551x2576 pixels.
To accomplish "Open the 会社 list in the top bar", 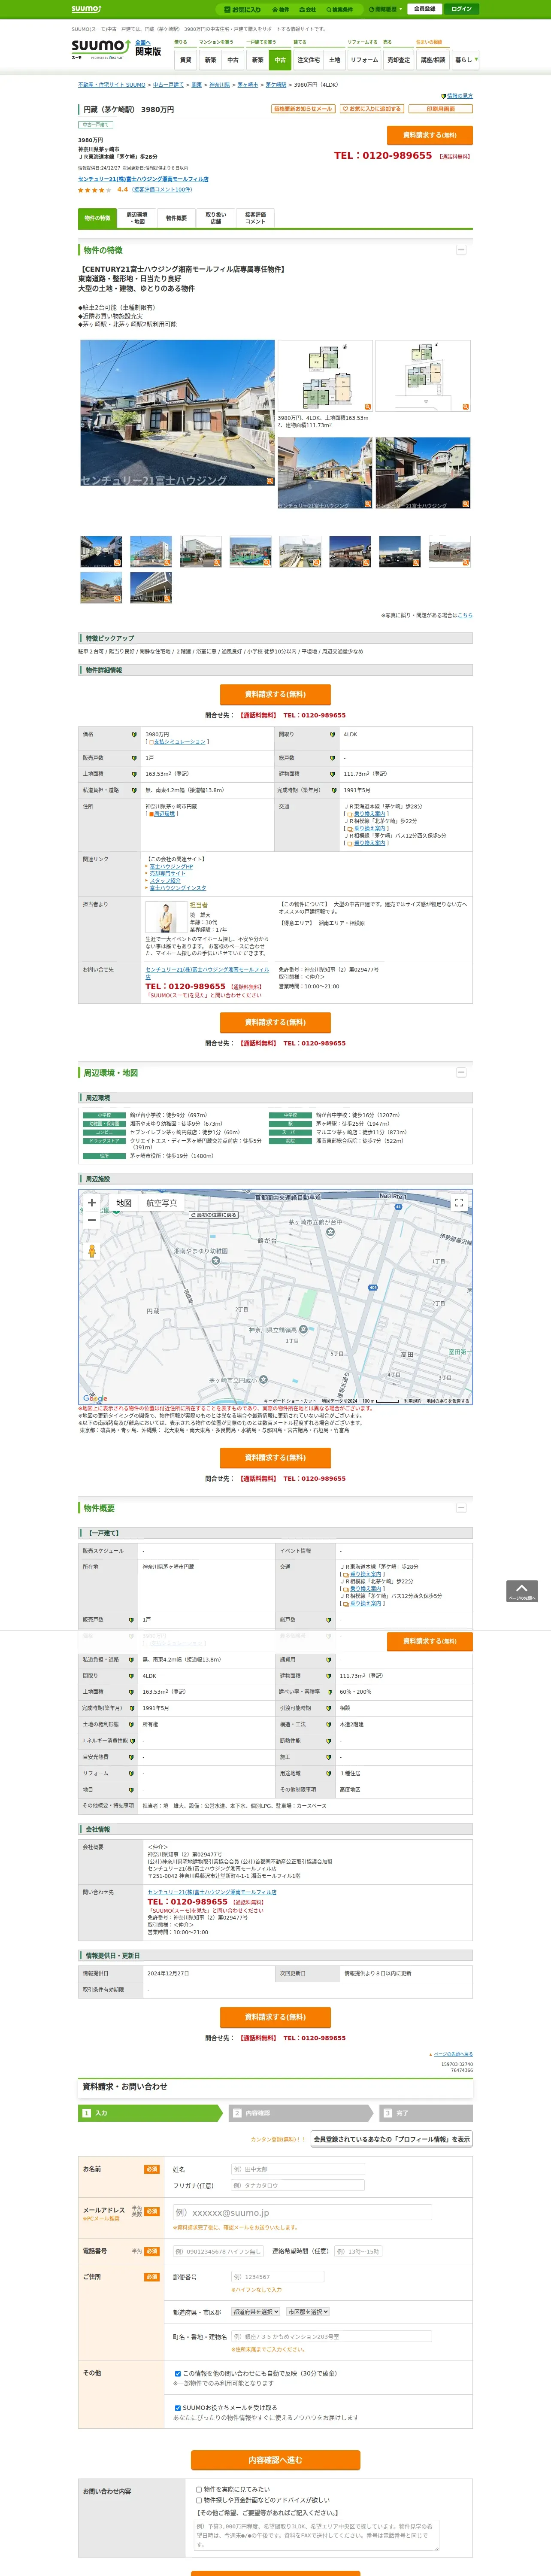I will coord(308,9).
